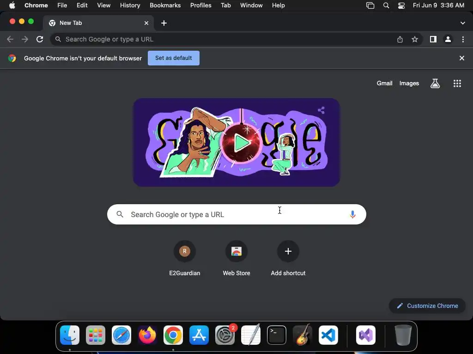This screenshot has height=354, width=473.
Task: Open the View menu
Action: click(104, 6)
